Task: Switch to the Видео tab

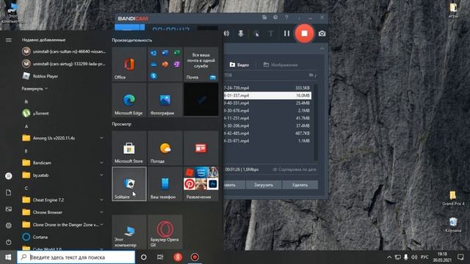Action: coord(239,65)
